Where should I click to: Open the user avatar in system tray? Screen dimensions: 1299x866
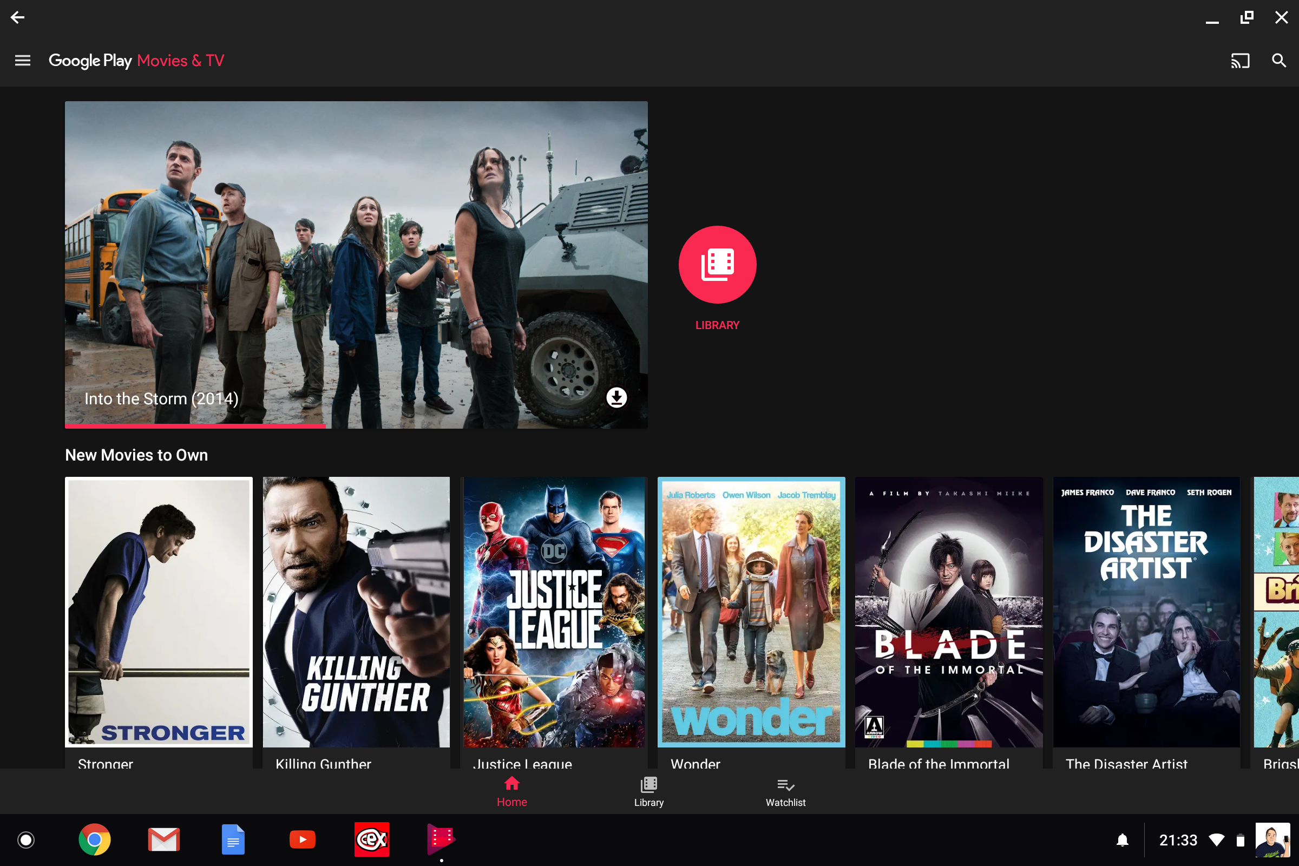click(x=1273, y=840)
